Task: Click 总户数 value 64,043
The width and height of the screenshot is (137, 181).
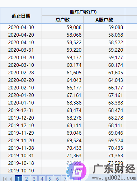Action: tap(74, 80)
